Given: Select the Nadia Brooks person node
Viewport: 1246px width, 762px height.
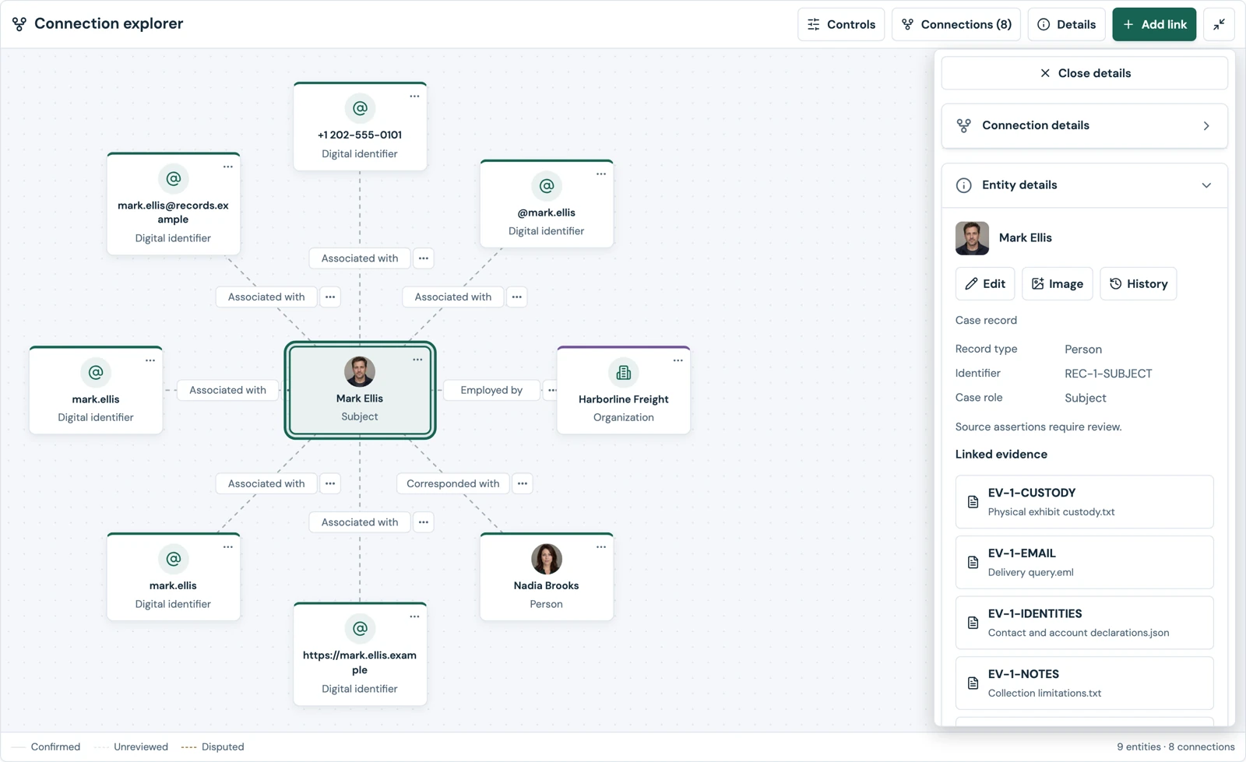Looking at the screenshot, I should click(547, 577).
